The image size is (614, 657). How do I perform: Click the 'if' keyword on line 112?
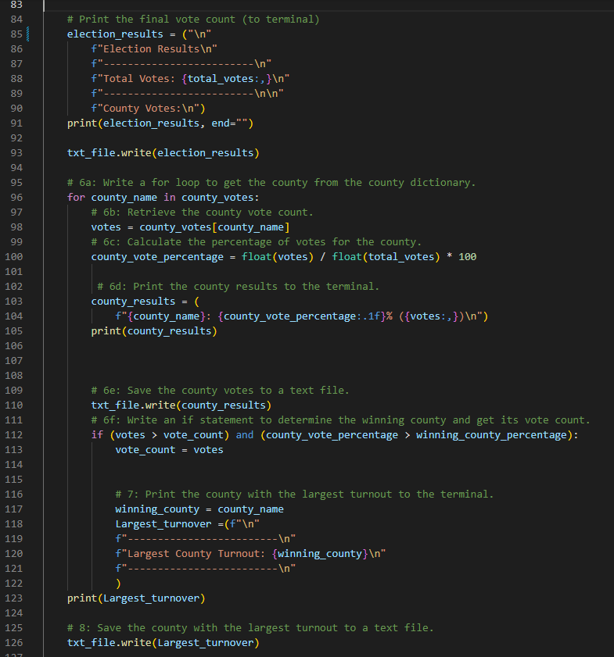(97, 435)
